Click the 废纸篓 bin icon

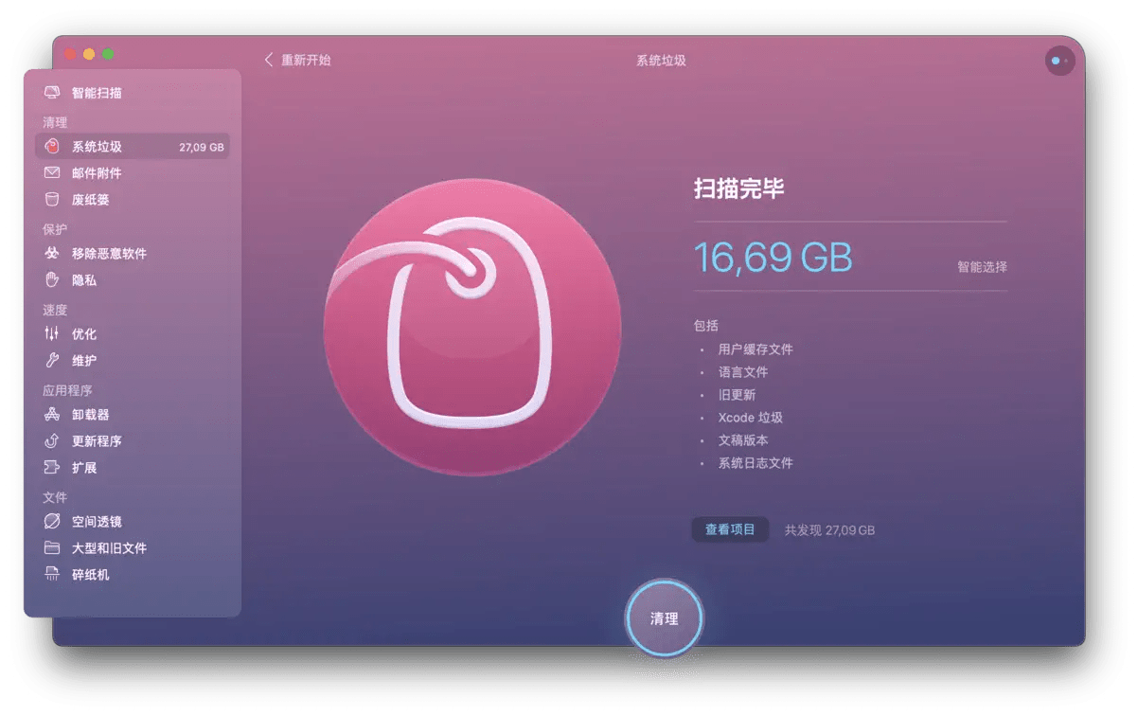52,200
